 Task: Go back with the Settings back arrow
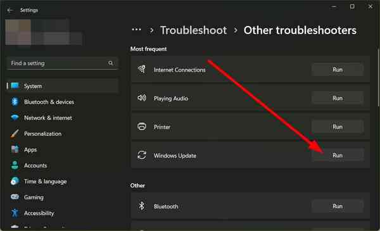click(x=10, y=10)
